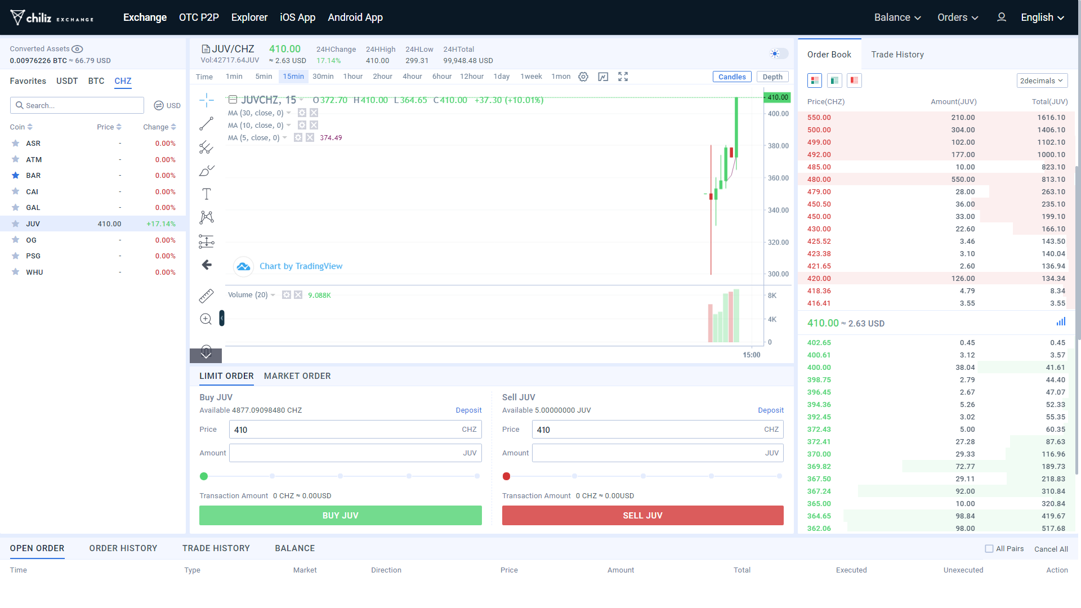1081x608 pixels.
Task: Click the zoom in magnifier tool
Action: point(206,319)
